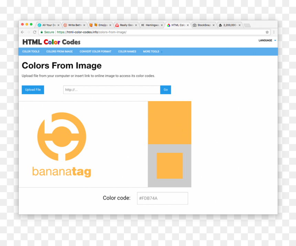Close the StockSnap tab

pos(213,25)
